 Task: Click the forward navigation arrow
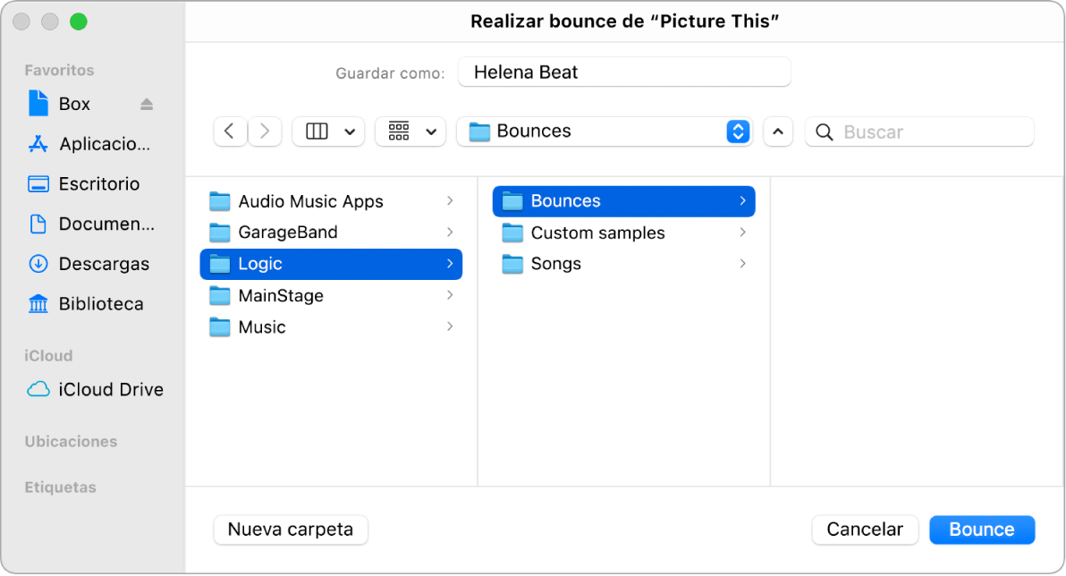pyautogui.click(x=265, y=131)
